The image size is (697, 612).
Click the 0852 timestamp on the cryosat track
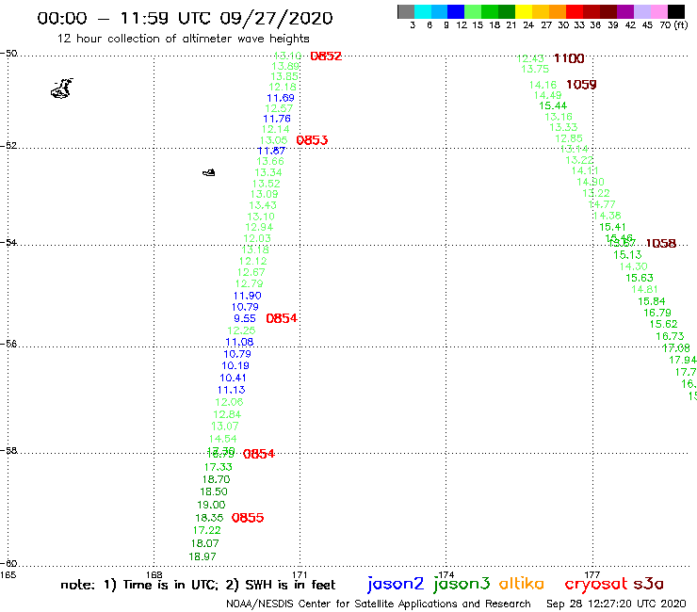point(326,56)
